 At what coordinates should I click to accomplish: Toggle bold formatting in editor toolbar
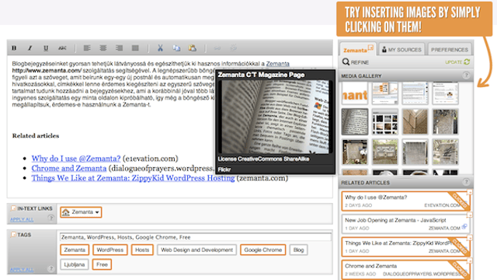(x=14, y=48)
